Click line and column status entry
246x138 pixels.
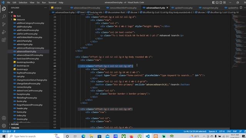pyautogui.click(x=195, y=131)
